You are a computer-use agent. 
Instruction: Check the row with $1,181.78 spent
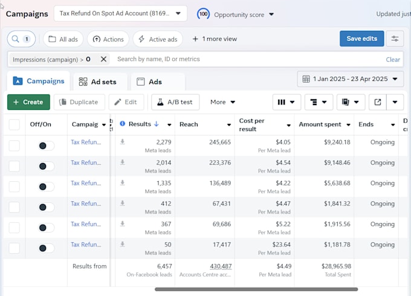click(14, 248)
